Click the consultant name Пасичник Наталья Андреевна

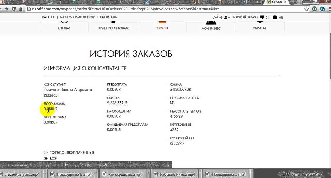[68, 90]
